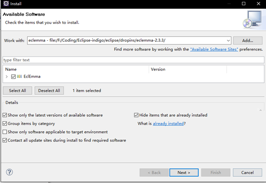Click the < Back button
This screenshot has height=183, width=266.
pyautogui.click(x=154, y=172)
